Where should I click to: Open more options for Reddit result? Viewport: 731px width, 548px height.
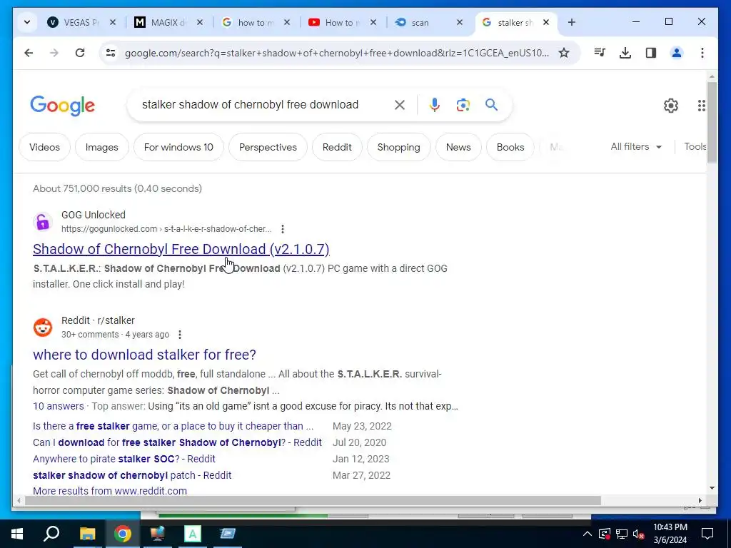coord(179,335)
